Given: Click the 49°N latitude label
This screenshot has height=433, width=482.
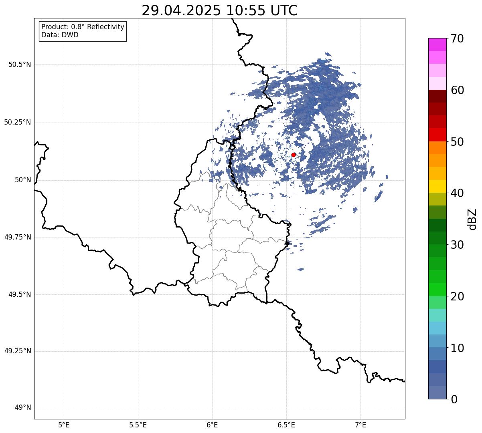Looking at the screenshot, I should pos(23,408).
